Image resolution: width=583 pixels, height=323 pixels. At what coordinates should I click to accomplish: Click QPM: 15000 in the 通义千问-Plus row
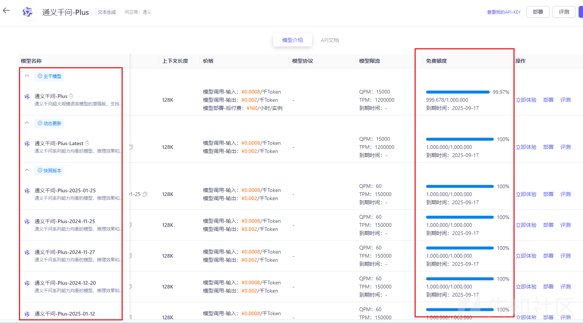374,92
